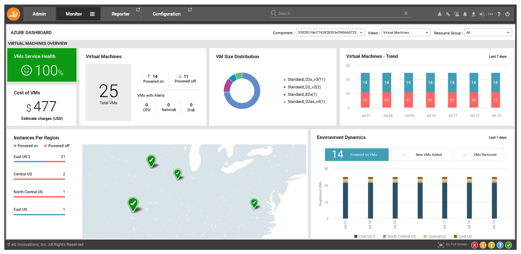Click the download arrow icon
The image size is (521, 254).
point(474,14)
